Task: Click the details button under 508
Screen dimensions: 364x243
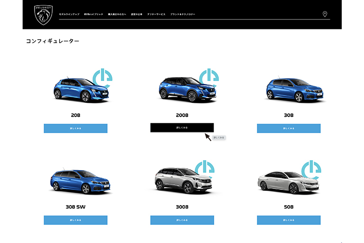Action: [289, 220]
